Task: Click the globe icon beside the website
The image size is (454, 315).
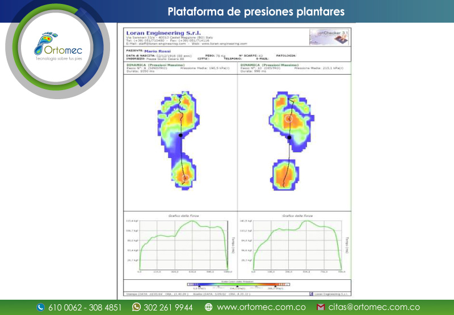Action: pos(209,308)
